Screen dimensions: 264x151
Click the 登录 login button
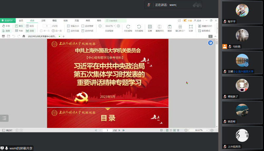pos(198,21)
